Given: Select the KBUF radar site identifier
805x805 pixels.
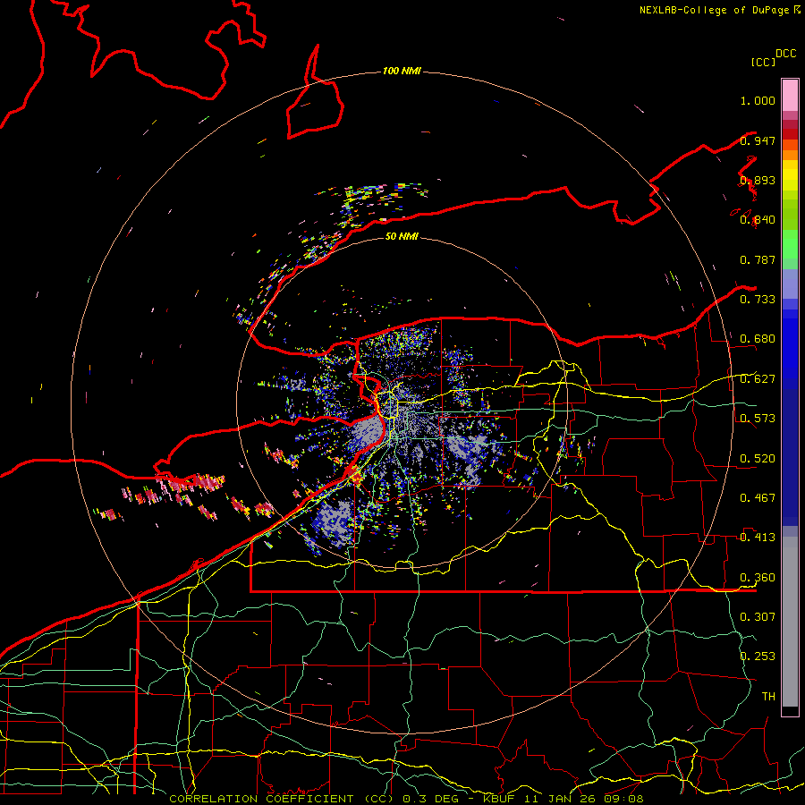Looking at the screenshot, I should click(x=498, y=799).
